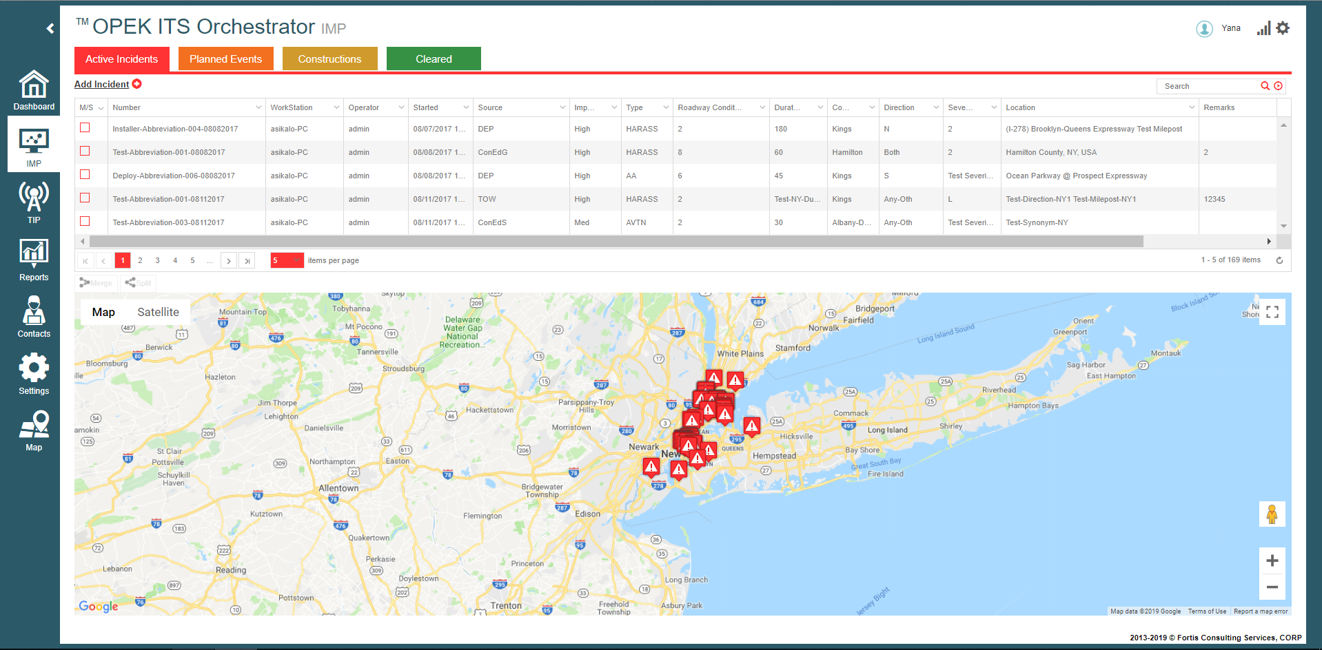Screen dimensions: 1322x650
Task: Check the Deploy-Abbreviation-006-08082017 row
Action: click(x=85, y=174)
